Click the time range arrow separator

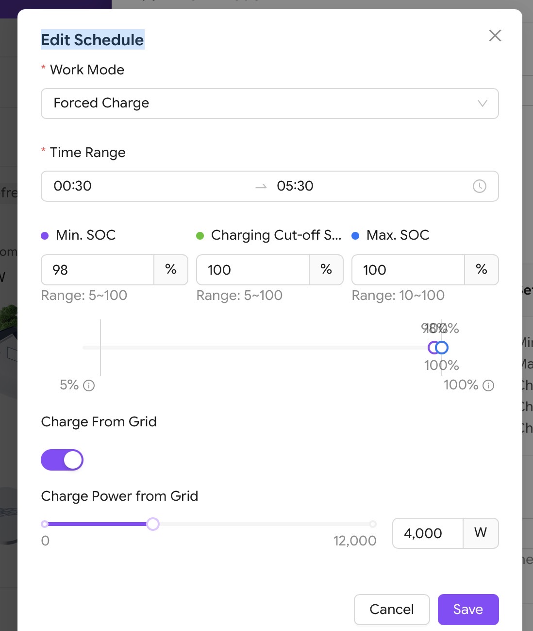(x=261, y=187)
